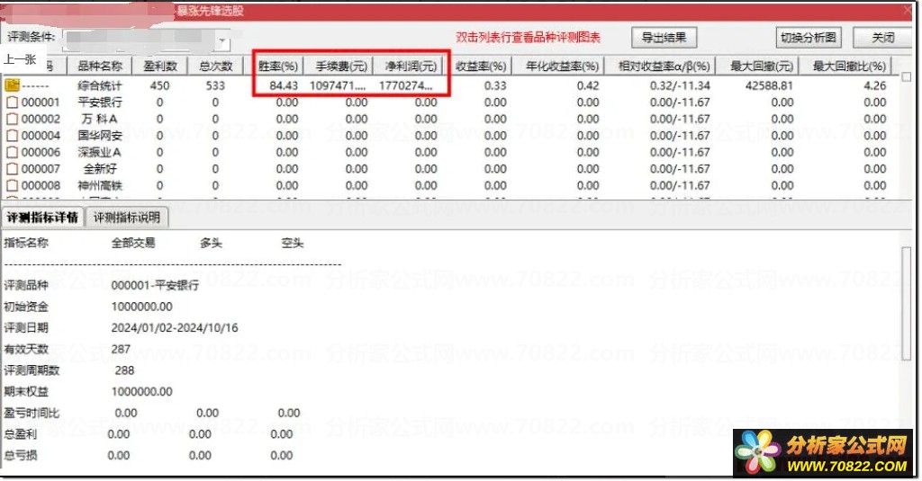Image resolution: width=922 pixels, height=481 pixels.
Task: Click the 初始资金 1000000.00 value
Action: pyautogui.click(x=141, y=307)
